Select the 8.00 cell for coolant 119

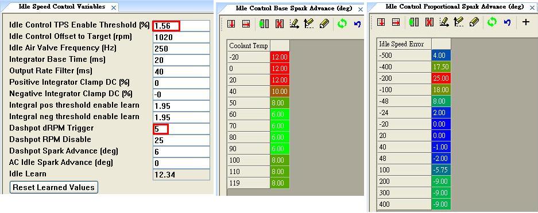[280, 183]
